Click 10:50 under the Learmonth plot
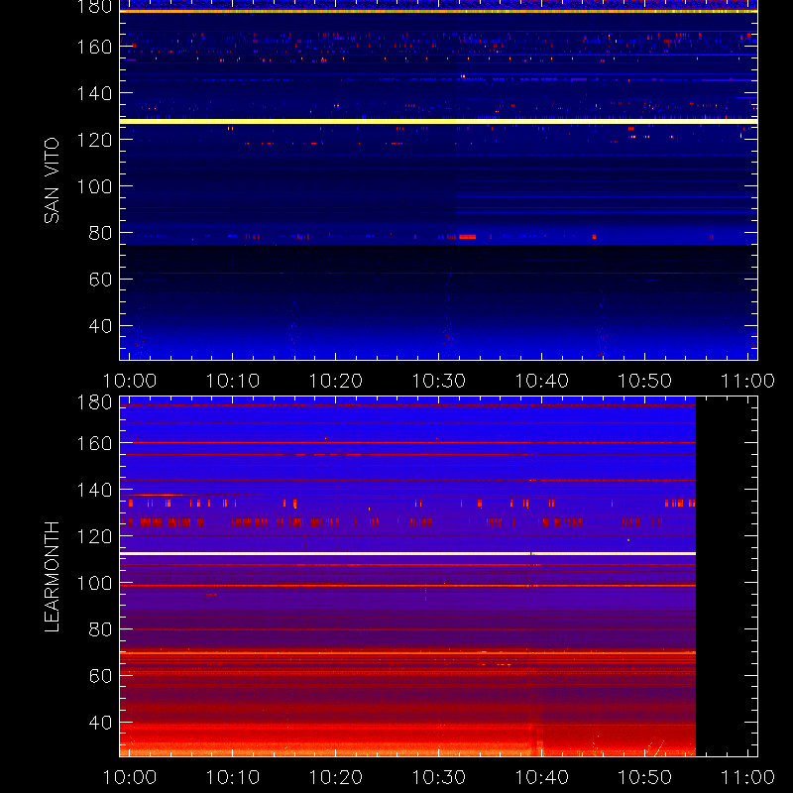Screen dimensions: 793x793 tap(645, 777)
